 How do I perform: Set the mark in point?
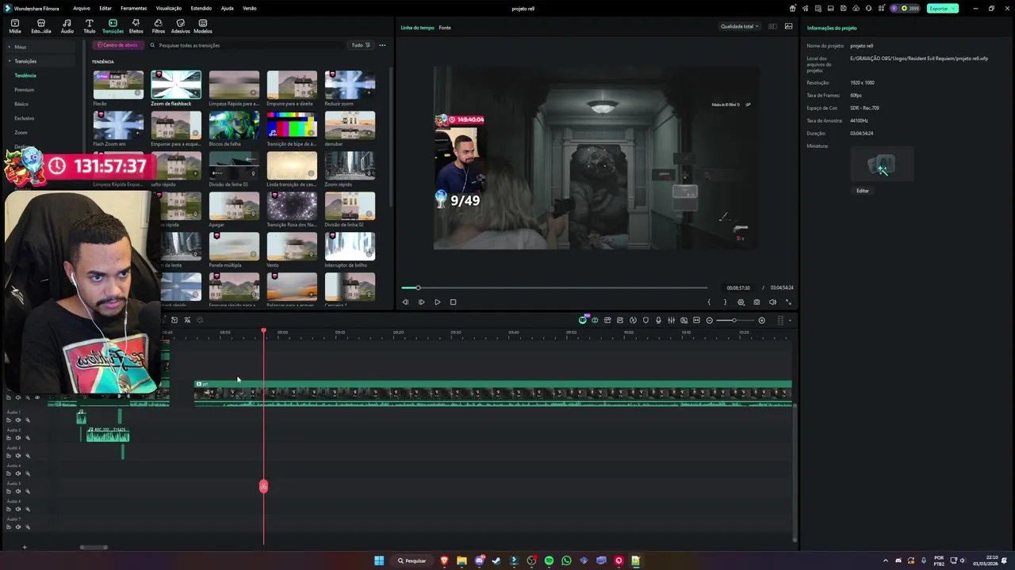click(x=709, y=302)
